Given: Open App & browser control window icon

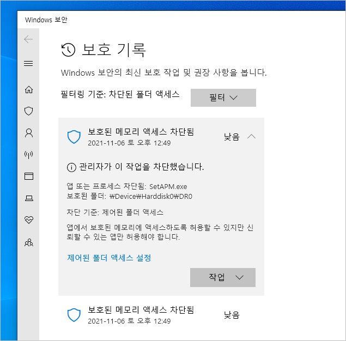Looking at the screenshot, I should click(x=29, y=176).
